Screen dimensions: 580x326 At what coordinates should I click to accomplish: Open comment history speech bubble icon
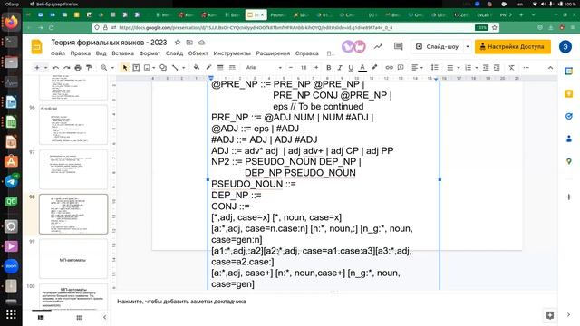pos(398,46)
